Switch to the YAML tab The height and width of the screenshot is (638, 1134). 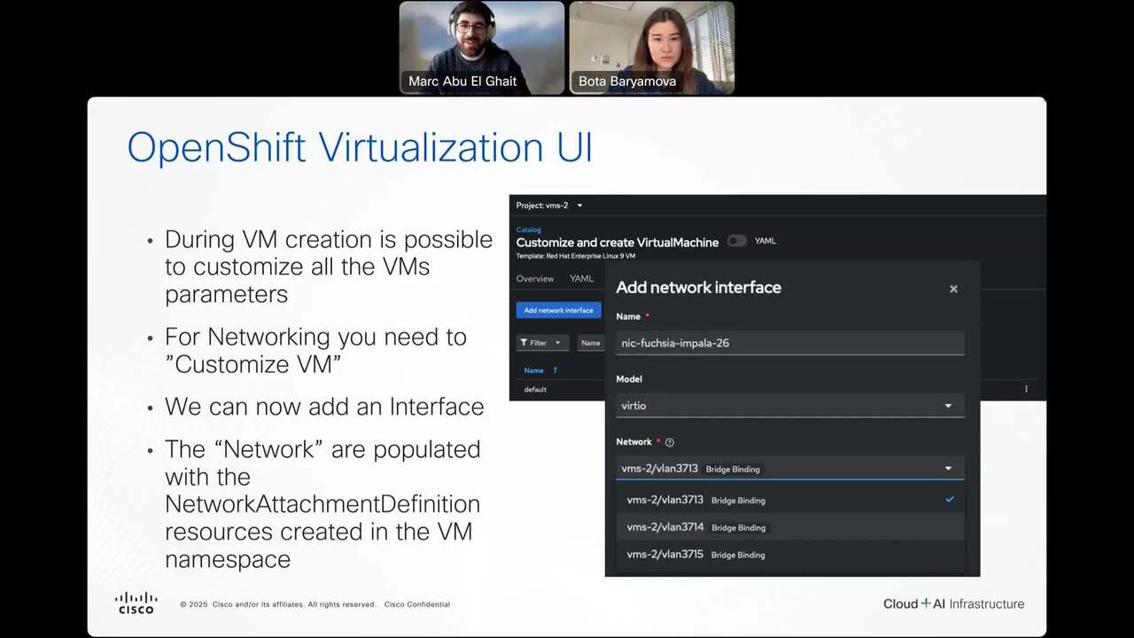tap(582, 278)
